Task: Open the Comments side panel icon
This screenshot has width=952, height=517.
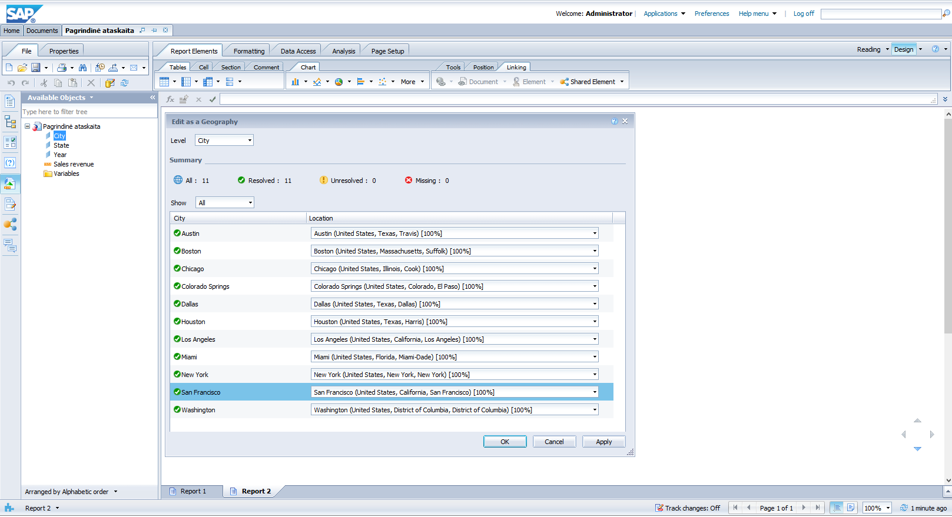Action: 10,245
